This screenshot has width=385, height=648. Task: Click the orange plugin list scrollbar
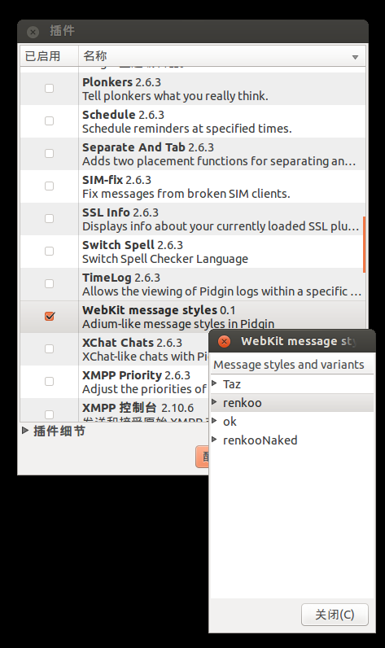[x=364, y=244]
